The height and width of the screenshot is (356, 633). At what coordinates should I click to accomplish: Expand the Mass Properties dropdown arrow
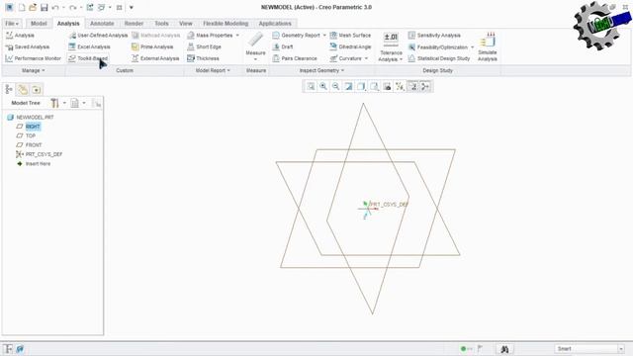[x=237, y=36]
